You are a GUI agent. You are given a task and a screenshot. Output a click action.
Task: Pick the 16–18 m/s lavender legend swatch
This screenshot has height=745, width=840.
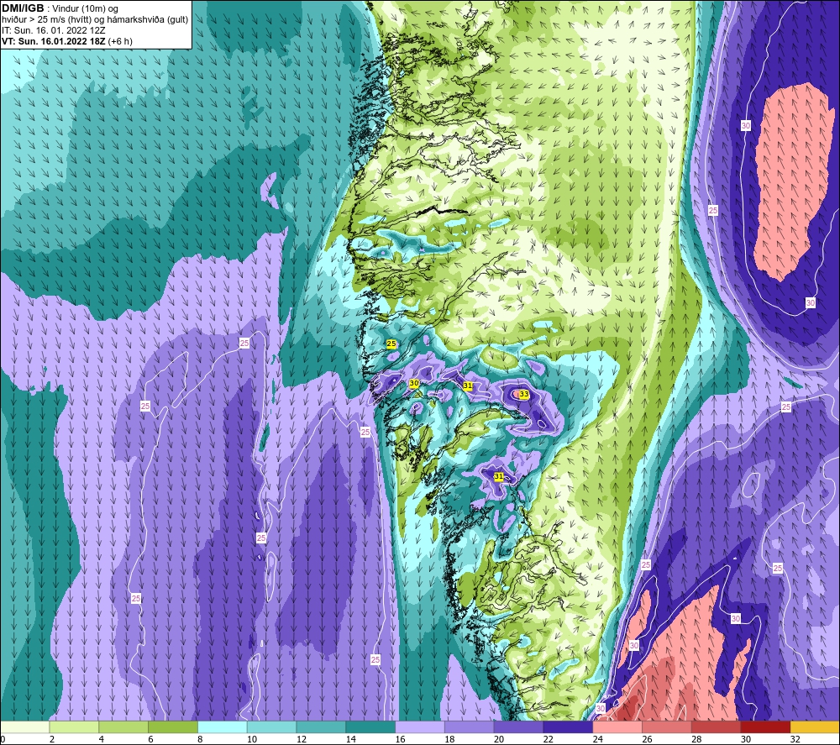[420, 727]
